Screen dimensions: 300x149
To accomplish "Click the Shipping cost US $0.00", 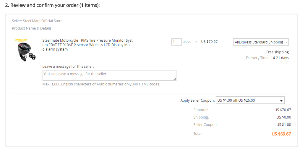I will point(283,117).
